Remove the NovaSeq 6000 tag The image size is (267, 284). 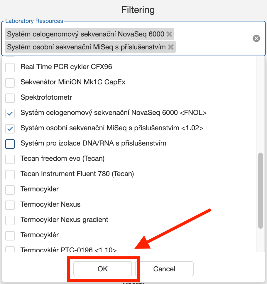(x=169, y=34)
